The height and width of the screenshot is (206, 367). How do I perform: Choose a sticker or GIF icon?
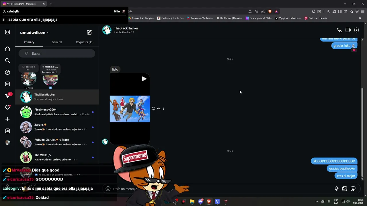click(x=353, y=189)
